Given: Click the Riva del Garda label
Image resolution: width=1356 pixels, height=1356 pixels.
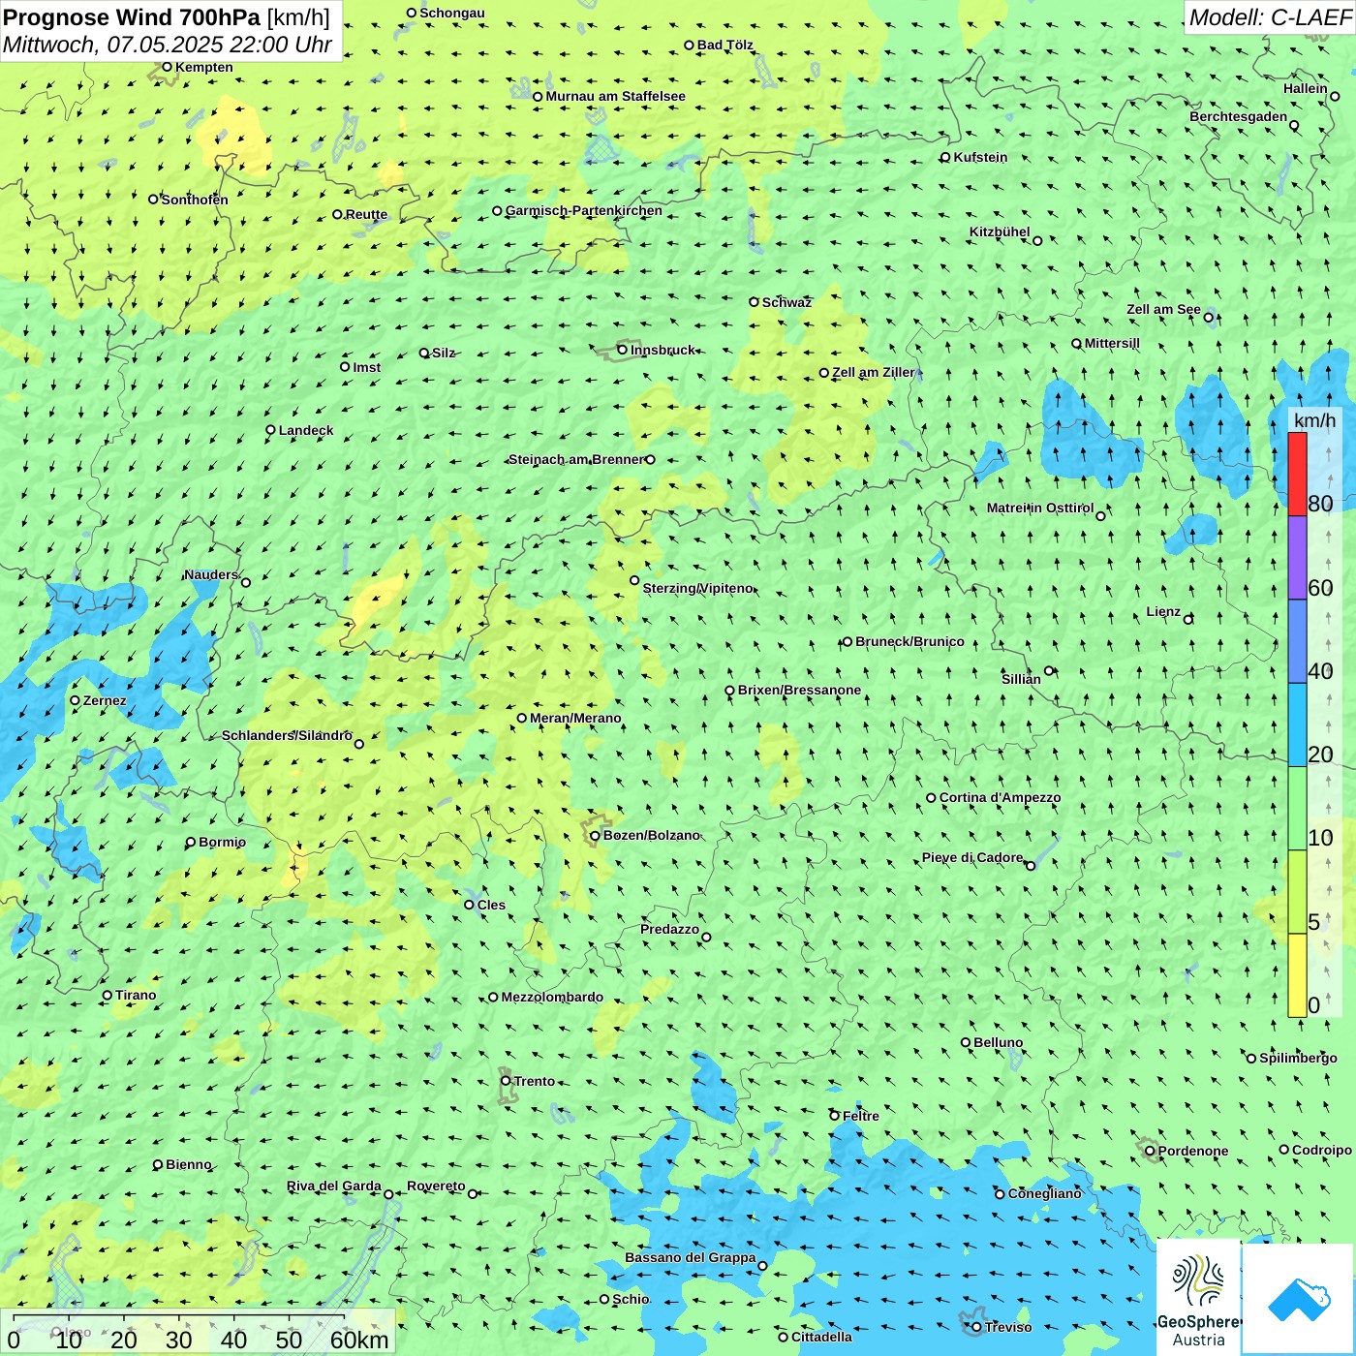Looking at the screenshot, I should point(334,1186).
